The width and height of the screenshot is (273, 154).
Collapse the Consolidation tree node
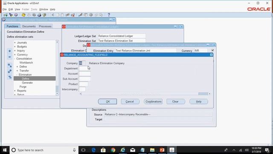15,59
